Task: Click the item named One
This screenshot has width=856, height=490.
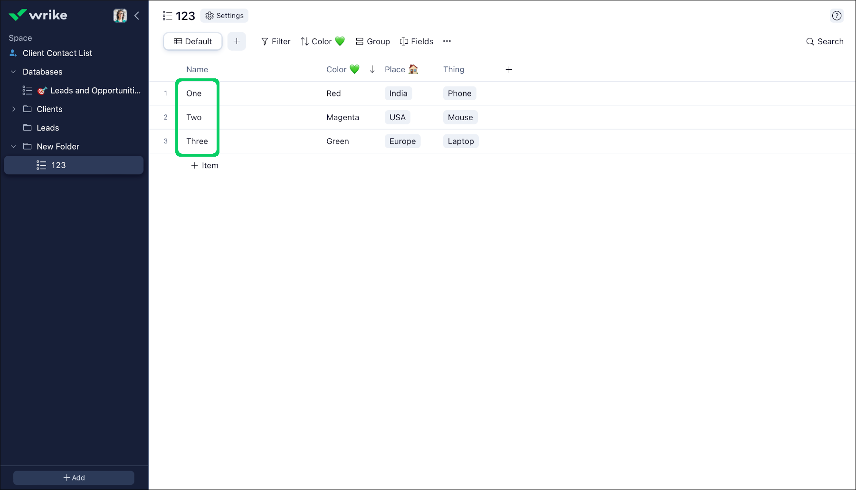Action: click(x=194, y=94)
